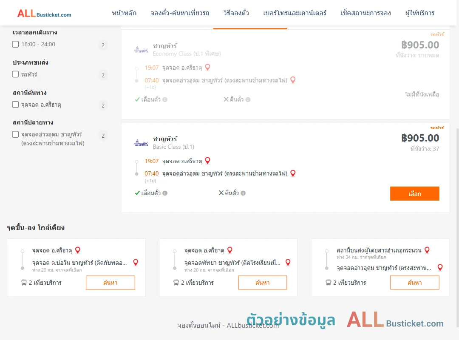
Task: Open map pin for 07:40 stop in Economy Class card
Action: (293, 80)
